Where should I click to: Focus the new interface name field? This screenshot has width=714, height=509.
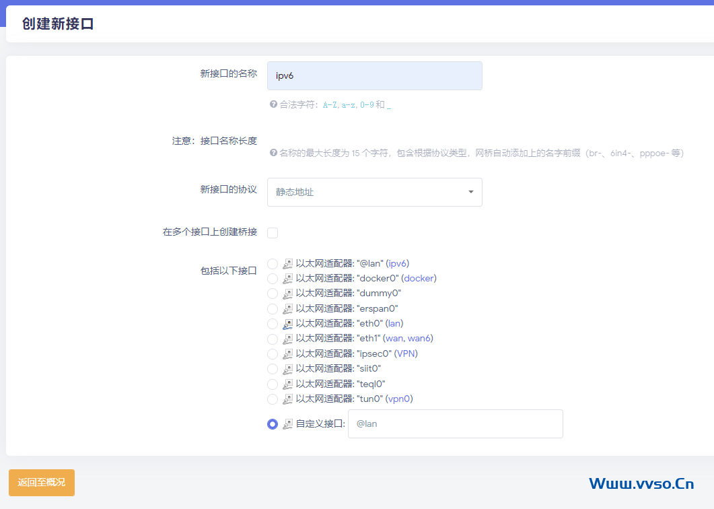point(374,75)
